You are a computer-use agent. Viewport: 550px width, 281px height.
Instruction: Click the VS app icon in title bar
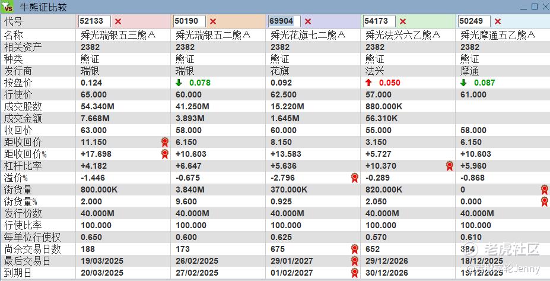click(7, 7)
